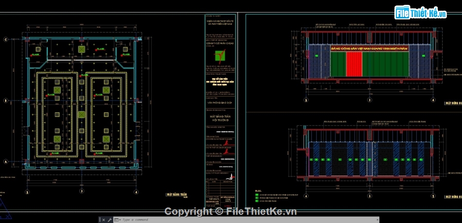The height and width of the screenshot is (223, 462).
Task: Click grid bubble C on the ceiling plan
Action: 6,39
